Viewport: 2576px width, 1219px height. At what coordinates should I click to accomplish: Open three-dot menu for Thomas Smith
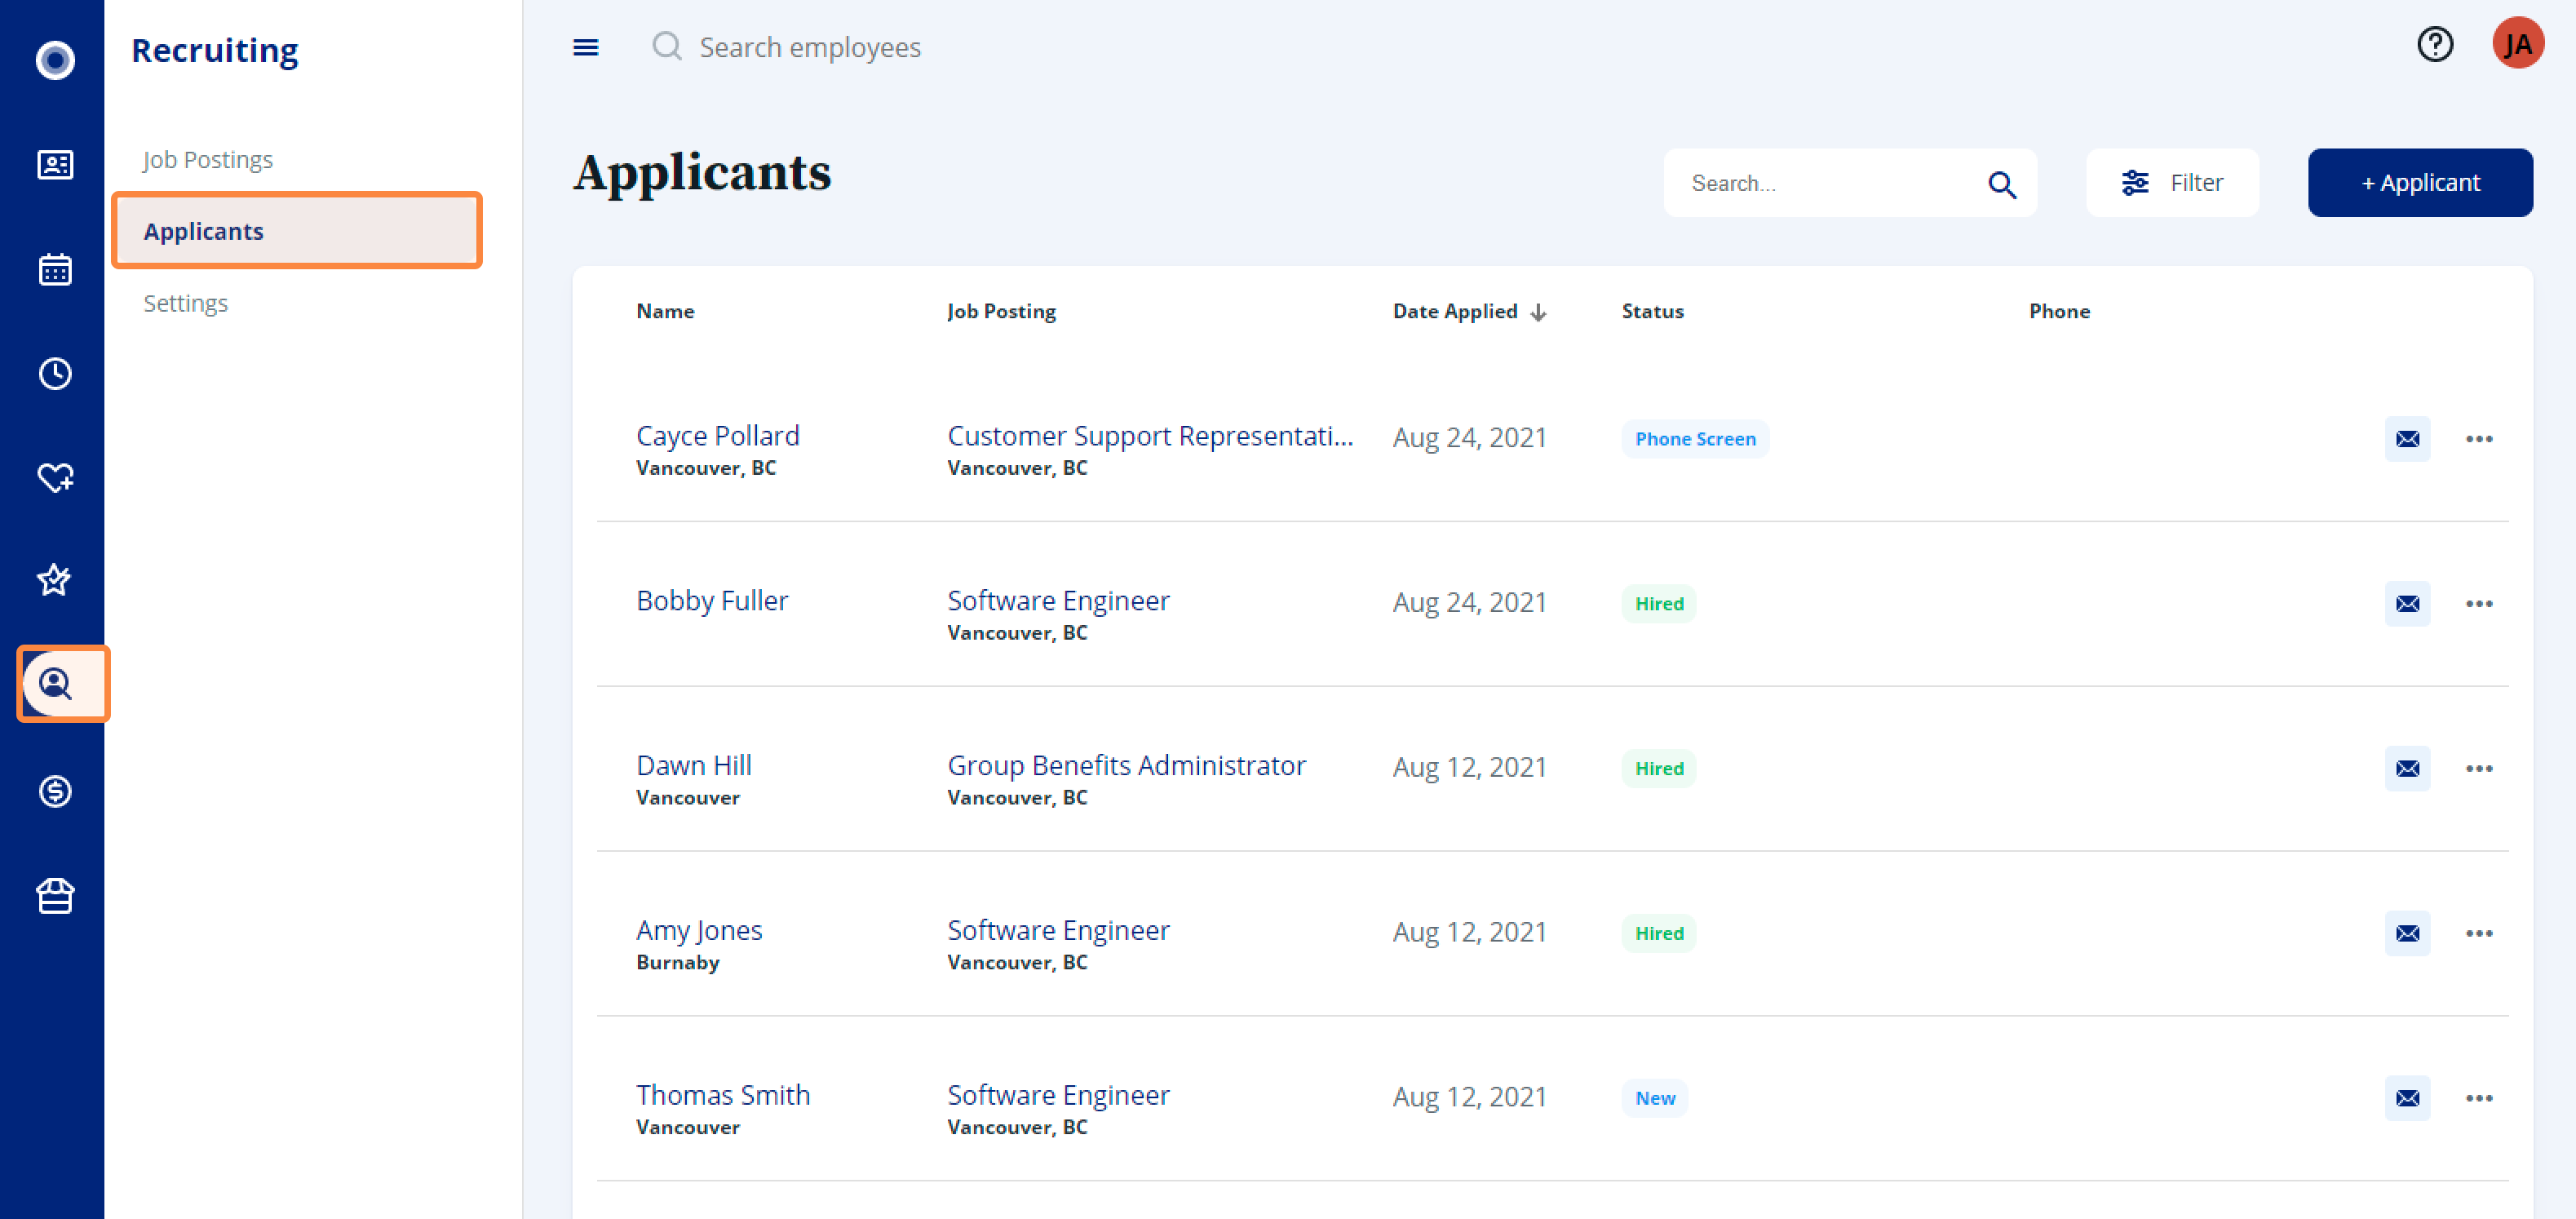coord(2478,1098)
